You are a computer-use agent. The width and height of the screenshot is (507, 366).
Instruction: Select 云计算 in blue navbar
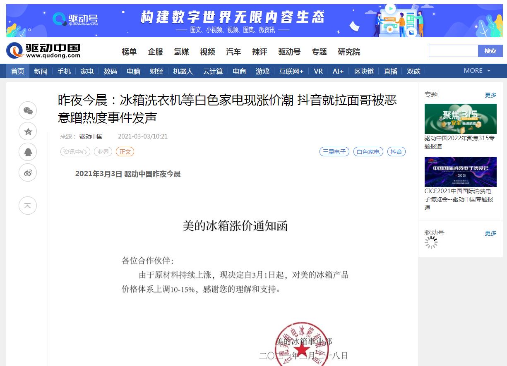(213, 71)
